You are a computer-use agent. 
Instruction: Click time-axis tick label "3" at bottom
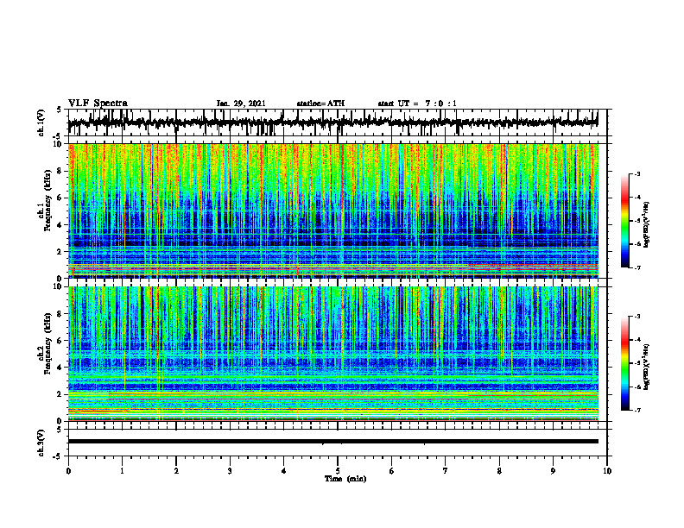coord(230,471)
